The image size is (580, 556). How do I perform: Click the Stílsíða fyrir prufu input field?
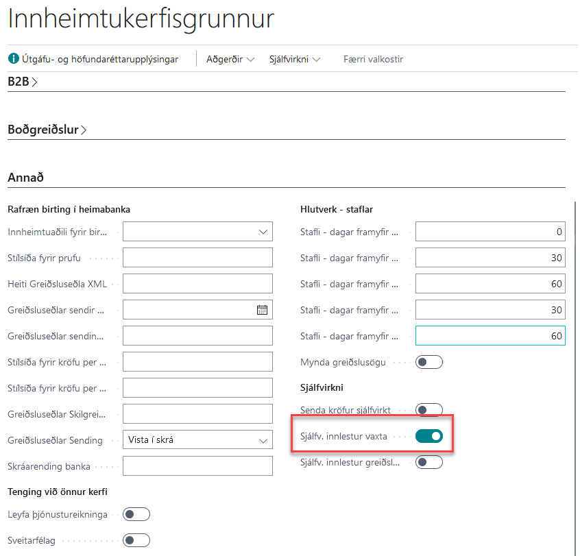197,258
